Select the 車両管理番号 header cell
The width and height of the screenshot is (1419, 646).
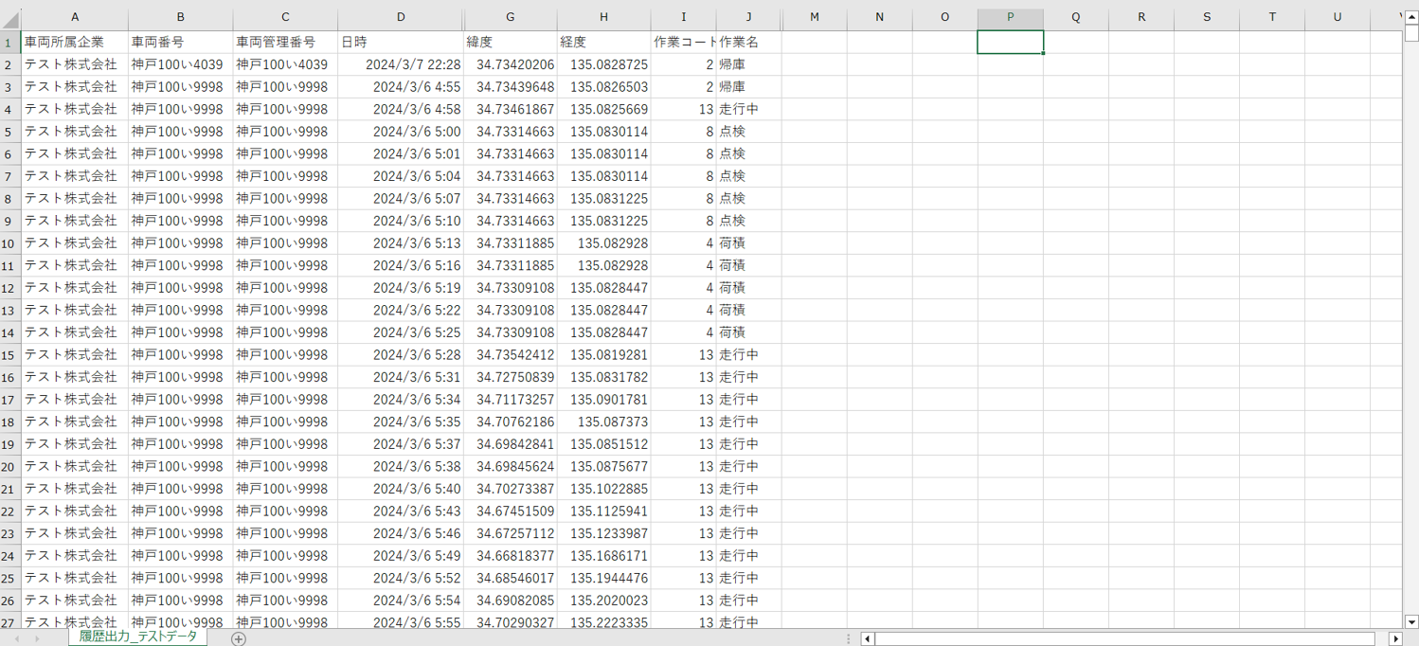285,42
